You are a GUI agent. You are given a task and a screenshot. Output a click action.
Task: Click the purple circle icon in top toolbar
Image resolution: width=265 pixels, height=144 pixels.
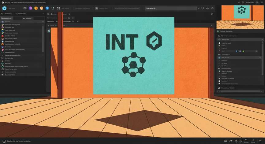(30, 8)
